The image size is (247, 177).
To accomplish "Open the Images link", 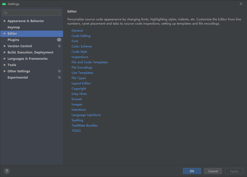I will (77, 104).
